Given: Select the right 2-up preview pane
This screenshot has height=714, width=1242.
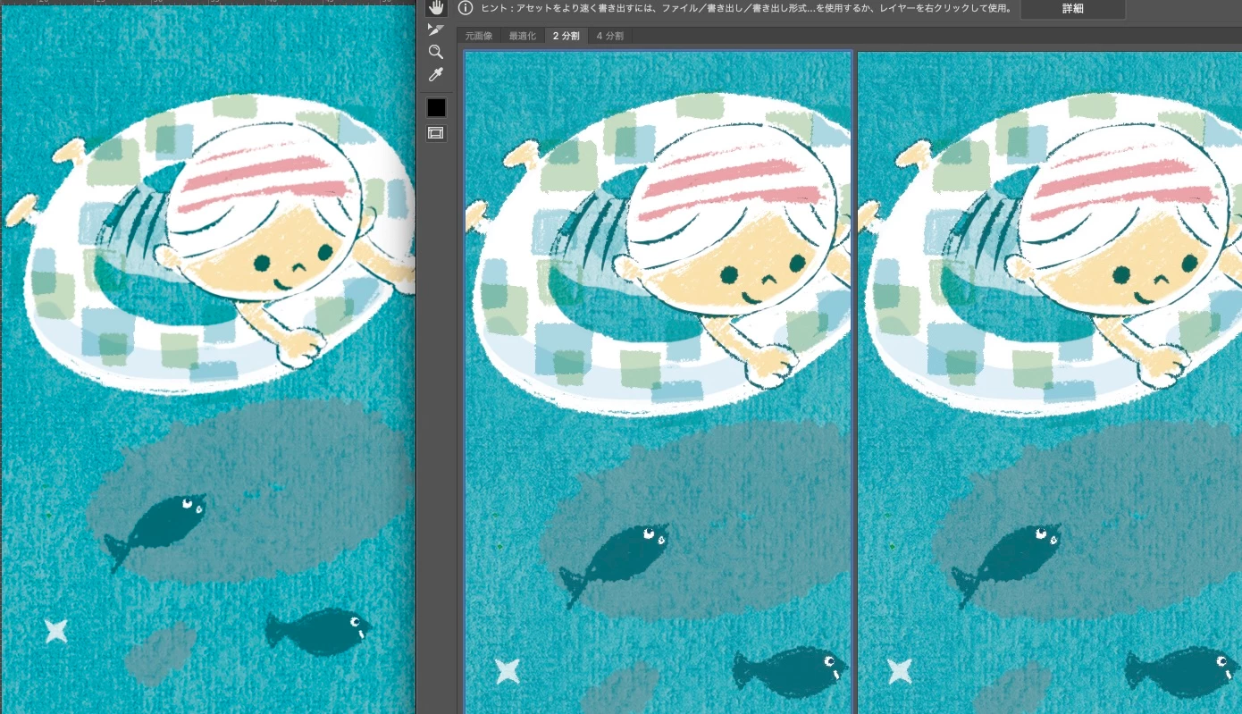Looking at the screenshot, I should 1050,382.
